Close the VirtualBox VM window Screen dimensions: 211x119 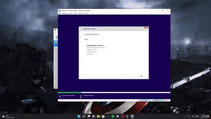tap(168, 11)
